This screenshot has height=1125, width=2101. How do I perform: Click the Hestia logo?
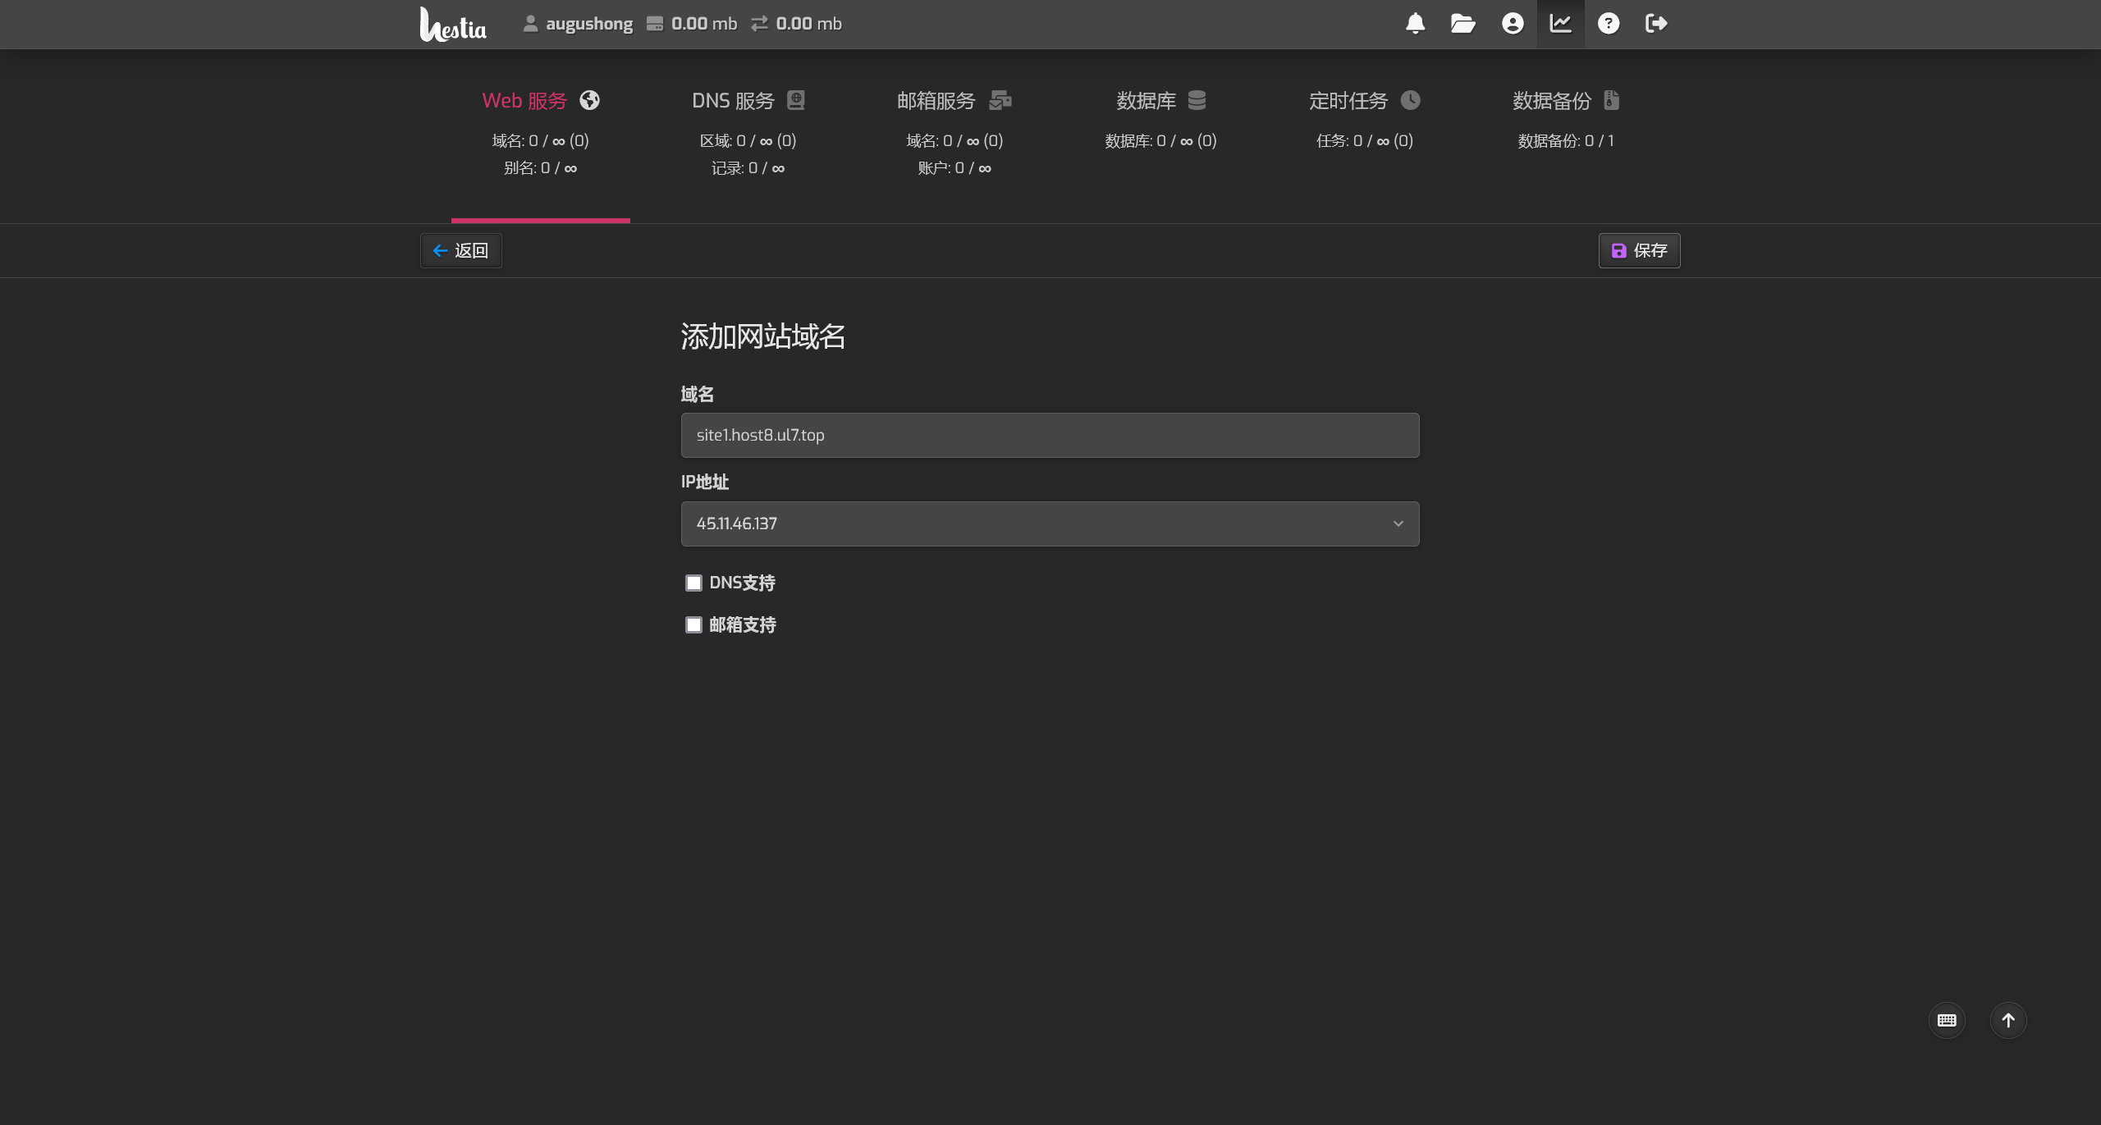(453, 25)
